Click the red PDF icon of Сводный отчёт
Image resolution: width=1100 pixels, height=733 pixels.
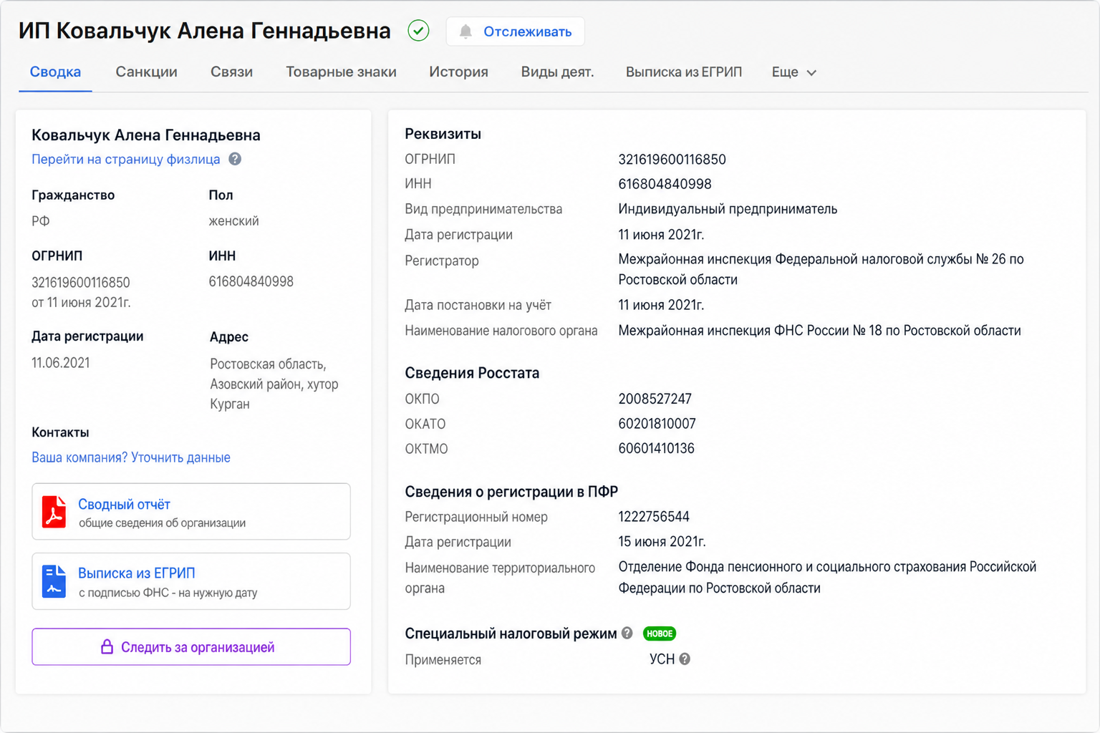(54, 512)
